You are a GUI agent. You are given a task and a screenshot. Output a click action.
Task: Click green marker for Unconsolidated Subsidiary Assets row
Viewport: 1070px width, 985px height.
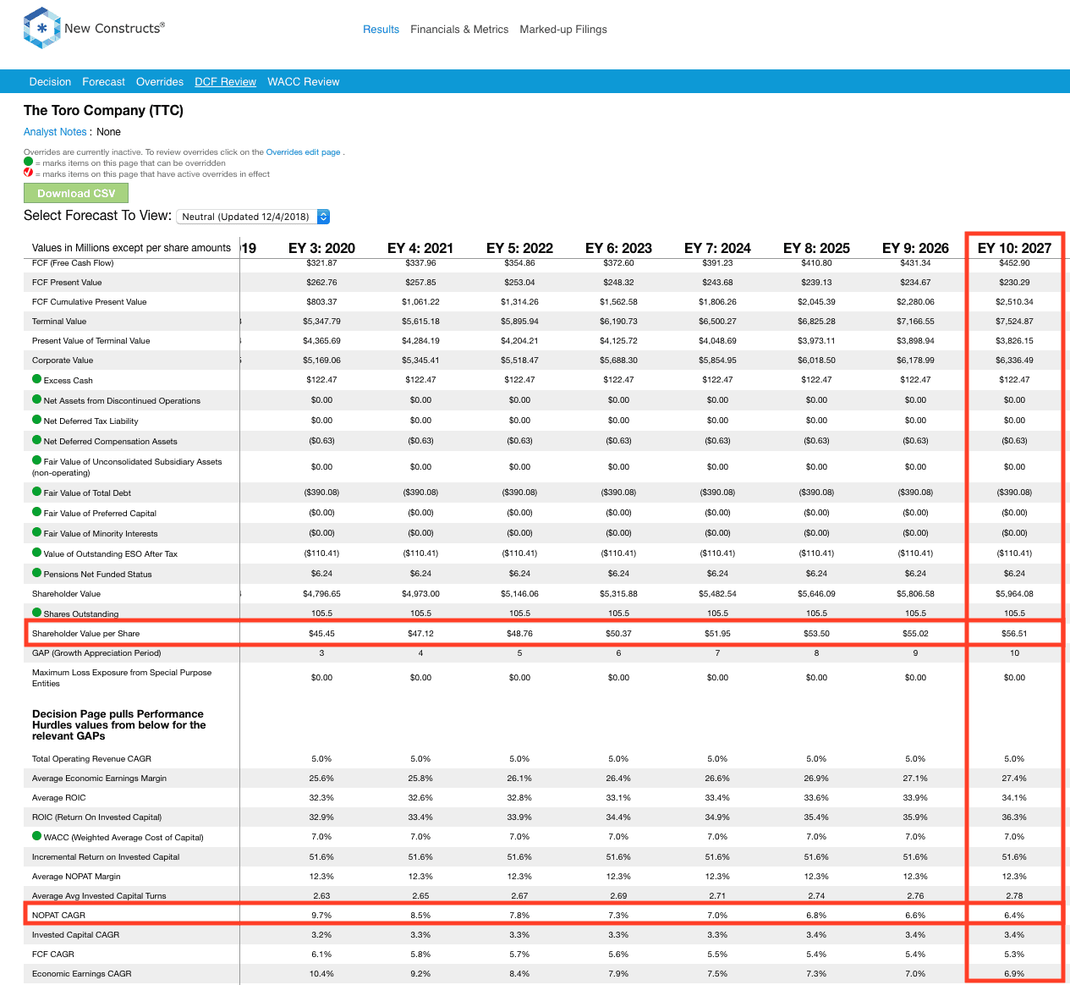click(37, 460)
